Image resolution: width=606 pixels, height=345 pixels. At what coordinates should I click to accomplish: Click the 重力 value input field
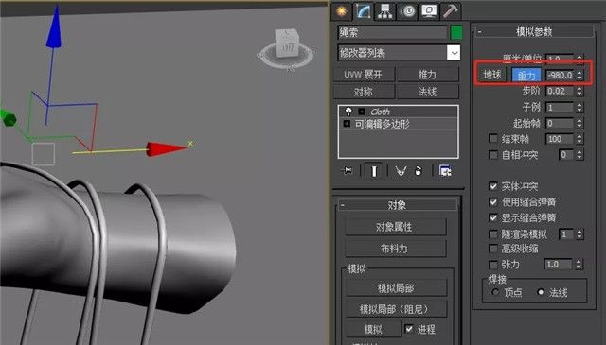tap(560, 75)
